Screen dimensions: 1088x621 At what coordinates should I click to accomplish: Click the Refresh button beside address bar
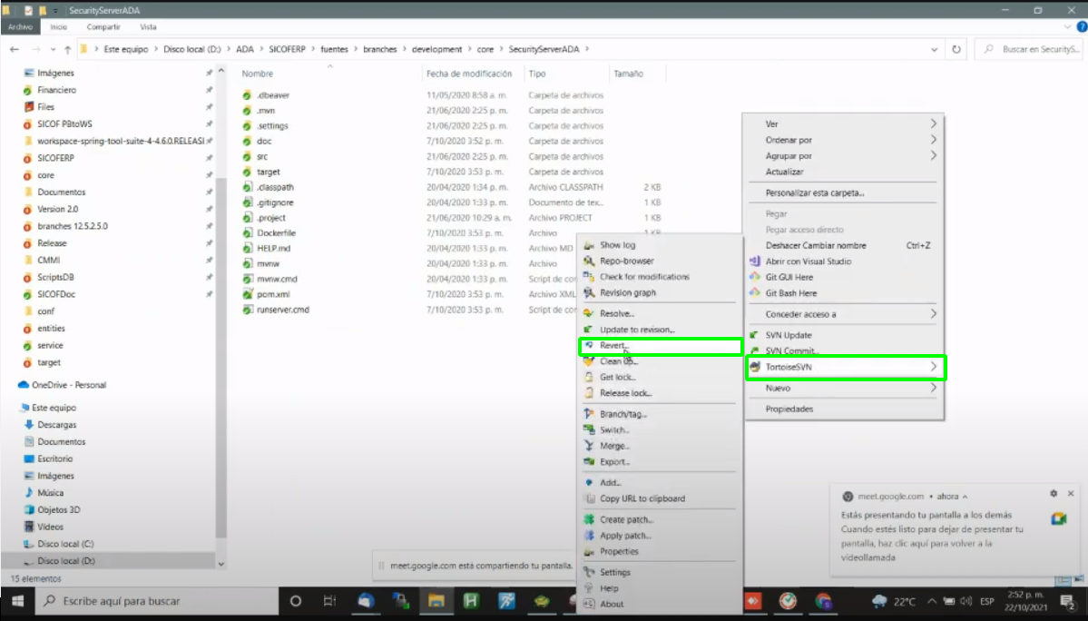point(956,49)
